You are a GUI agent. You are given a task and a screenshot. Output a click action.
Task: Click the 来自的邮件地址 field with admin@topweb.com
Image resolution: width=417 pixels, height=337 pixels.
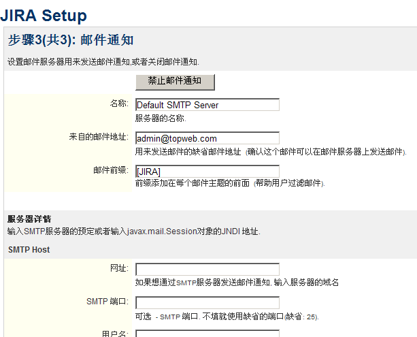(207, 138)
